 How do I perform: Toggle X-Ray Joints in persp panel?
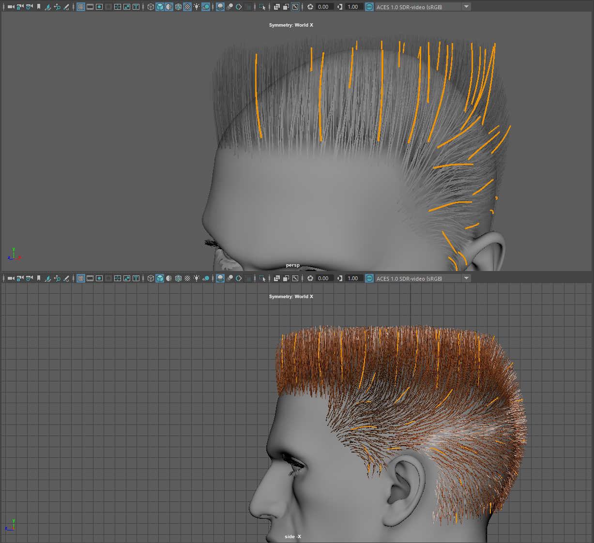[x=295, y=7]
